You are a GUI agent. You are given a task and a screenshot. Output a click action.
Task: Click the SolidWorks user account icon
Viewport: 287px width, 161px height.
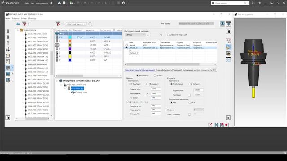(253, 3)
